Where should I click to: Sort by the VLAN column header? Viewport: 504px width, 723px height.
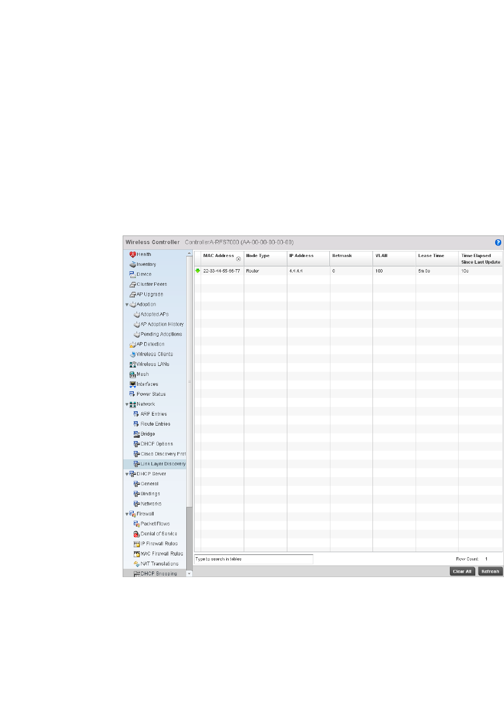point(394,259)
